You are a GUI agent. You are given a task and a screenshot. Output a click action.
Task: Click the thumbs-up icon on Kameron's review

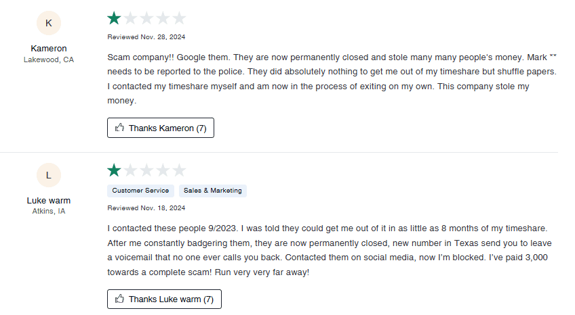(119, 128)
